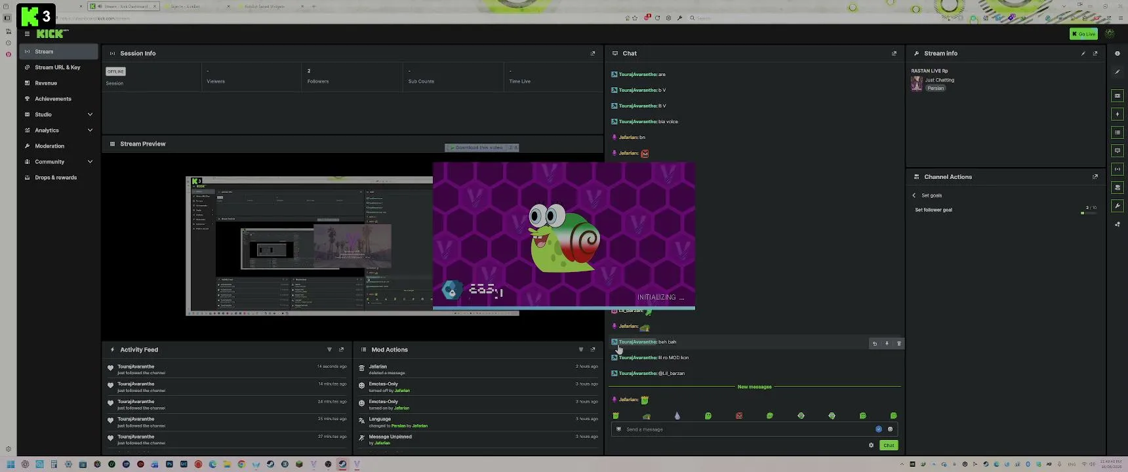The image size is (1128, 472).
Task: Click TourajAvaranthe in 14 seconds ago activity
Action: 136,366
